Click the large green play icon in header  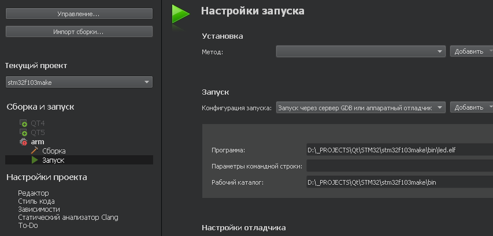pos(180,14)
